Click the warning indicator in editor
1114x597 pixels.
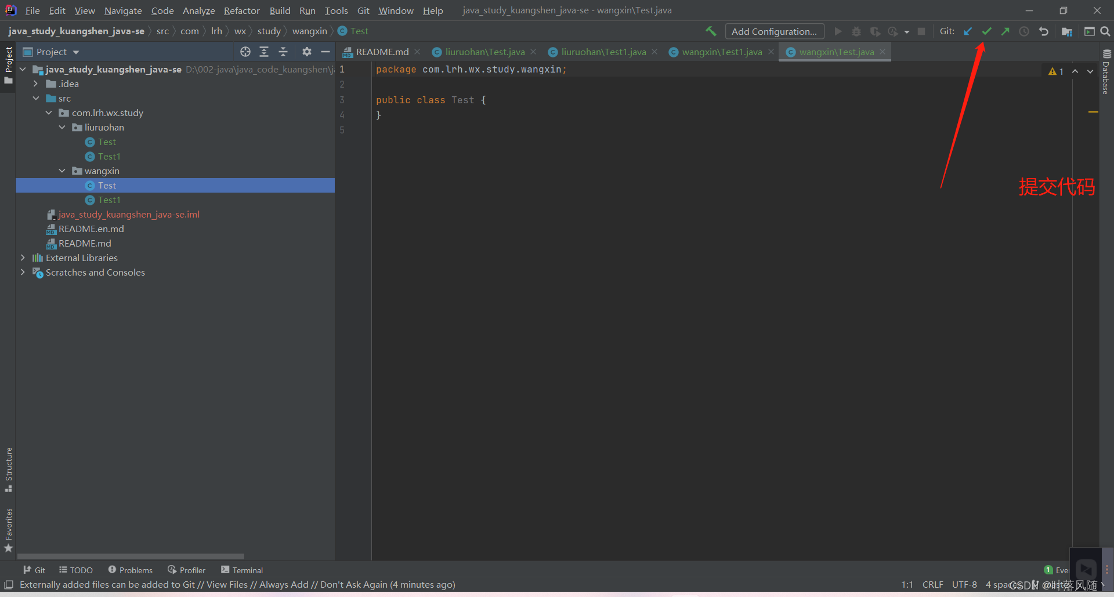point(1056,71)
